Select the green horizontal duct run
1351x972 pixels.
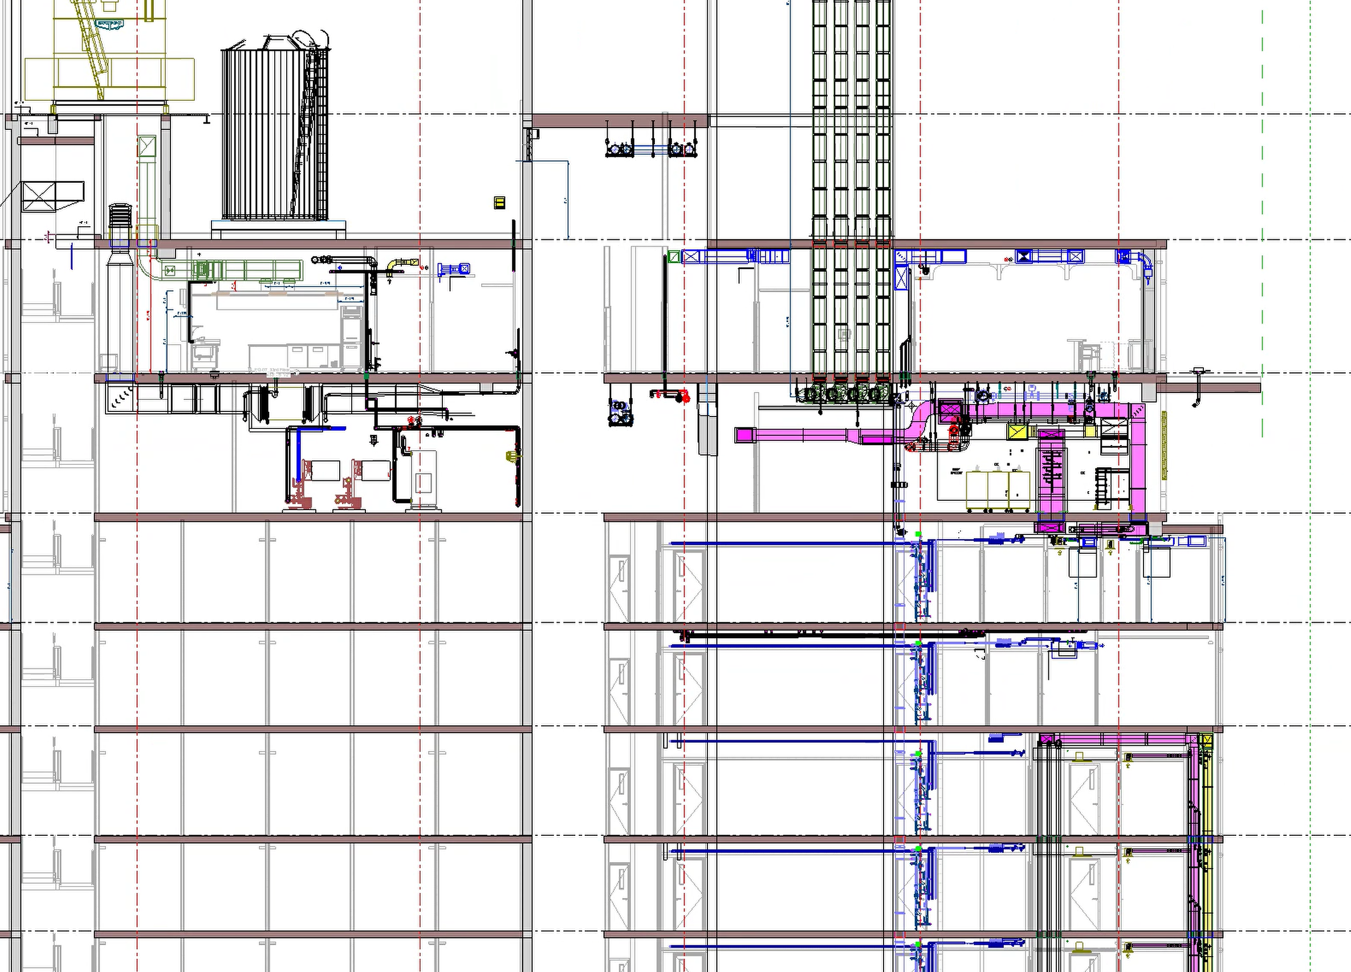coord(256,269)
